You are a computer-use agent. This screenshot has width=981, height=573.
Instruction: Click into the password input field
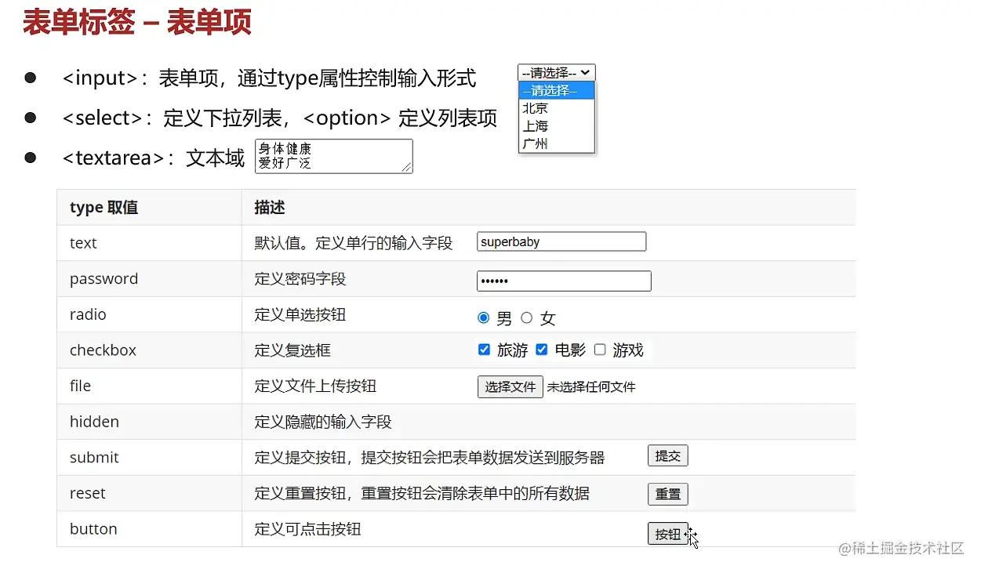[564, 281]
